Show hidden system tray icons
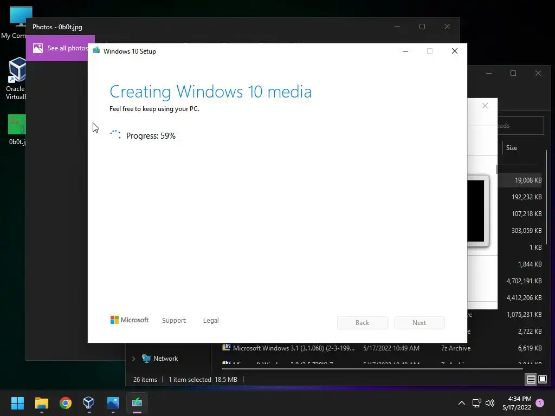Screen dimensions: 555x416 462,403
